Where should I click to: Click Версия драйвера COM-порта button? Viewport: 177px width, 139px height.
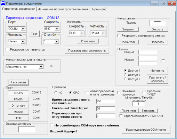tap(146, 130)
